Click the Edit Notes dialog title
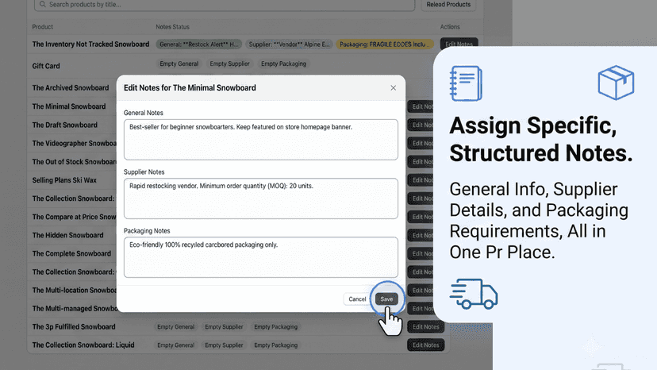 click(190, 87)
